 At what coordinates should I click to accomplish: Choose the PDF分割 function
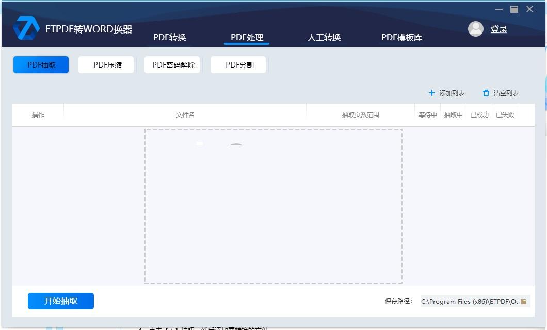pos(239,65)
